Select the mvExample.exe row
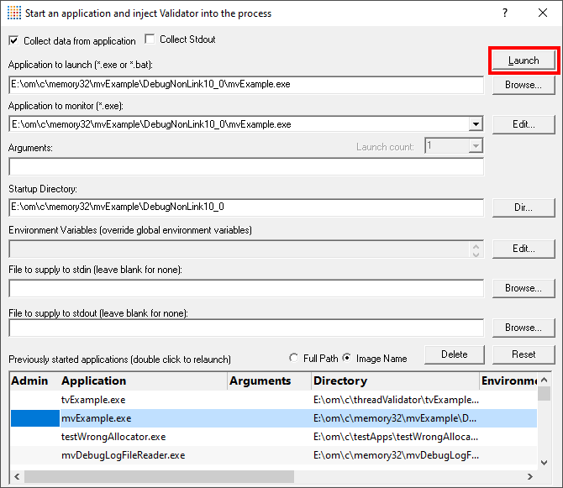This screenshot has width=563, height=488. (274, 418)
